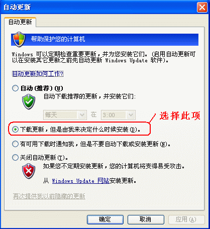Click the 帮助保护您的计算机 blue banner
Viewport: 210px width, 229px height.
pyautogui.click(x=104, y=40)
